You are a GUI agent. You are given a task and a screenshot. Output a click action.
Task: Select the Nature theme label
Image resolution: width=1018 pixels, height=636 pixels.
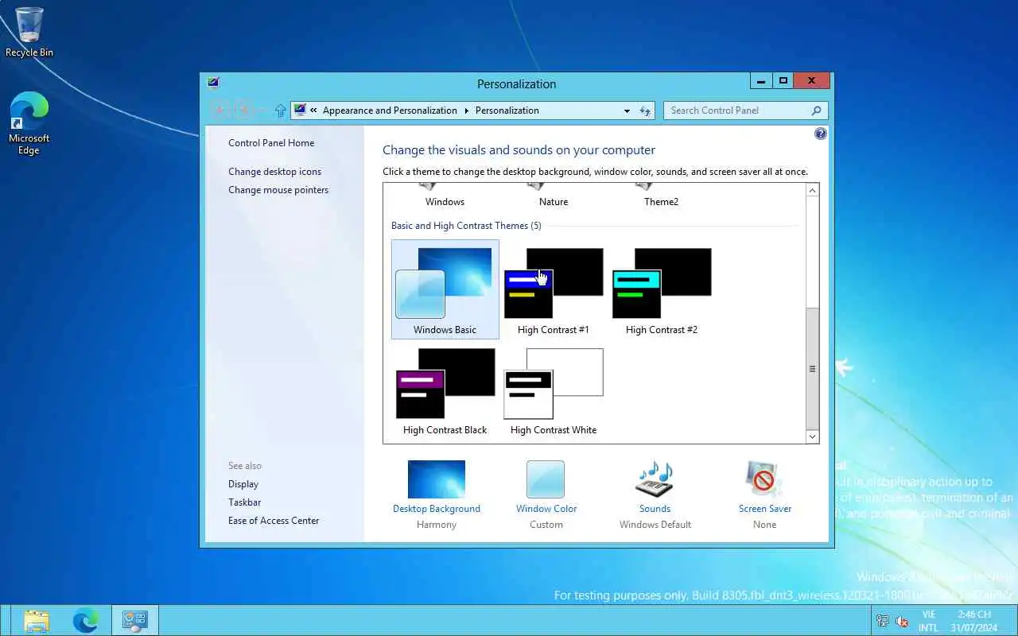coord(554,202)
